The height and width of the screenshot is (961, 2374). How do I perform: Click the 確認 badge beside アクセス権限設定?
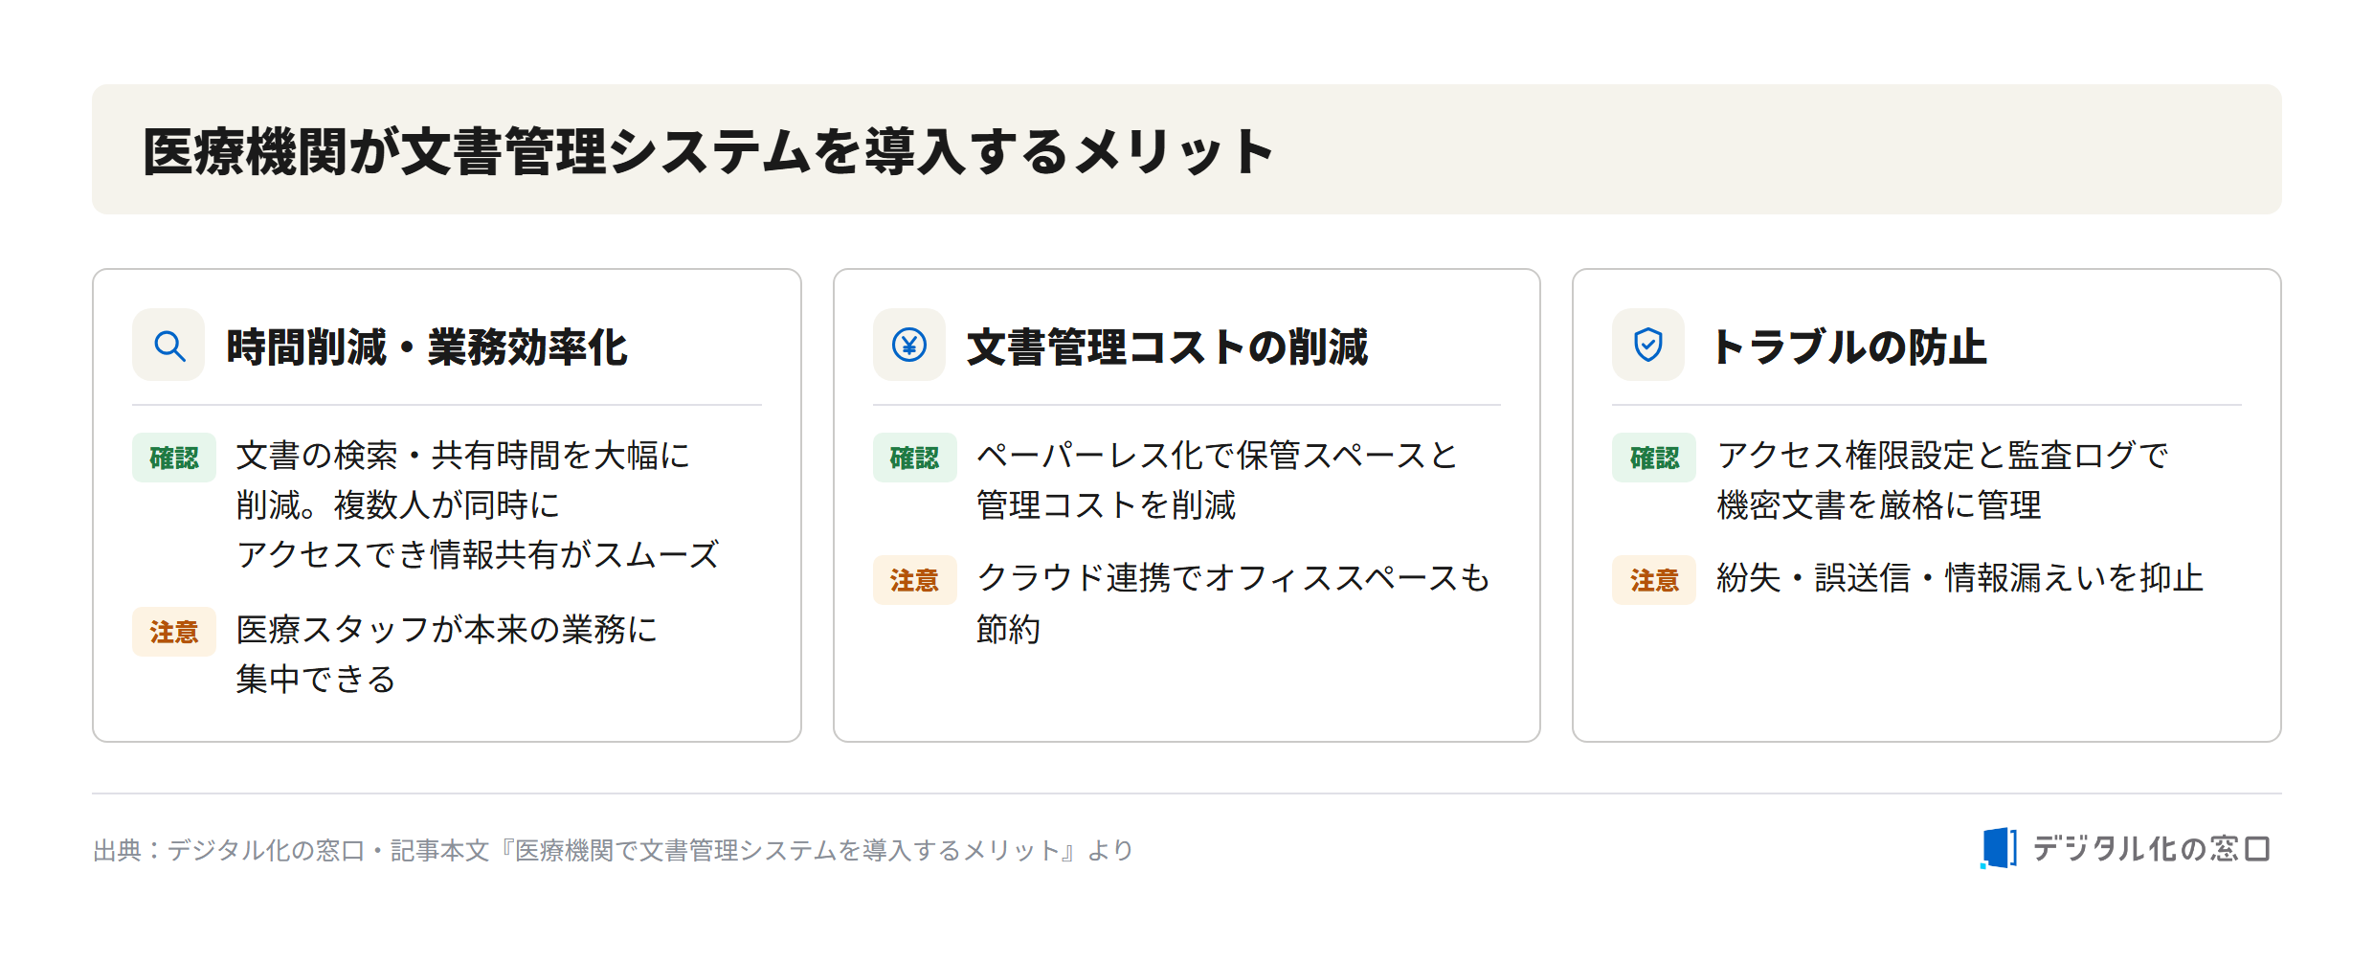[x=1654, y=458]
